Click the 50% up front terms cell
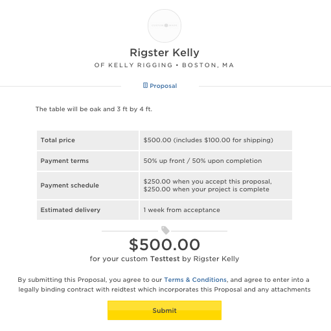 pos(216,161)
